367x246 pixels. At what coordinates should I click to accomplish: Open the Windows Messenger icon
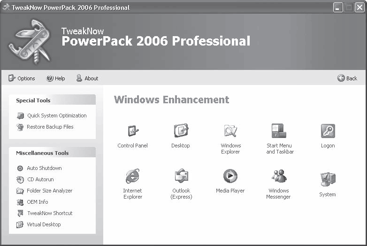click(x=279, y=176)
